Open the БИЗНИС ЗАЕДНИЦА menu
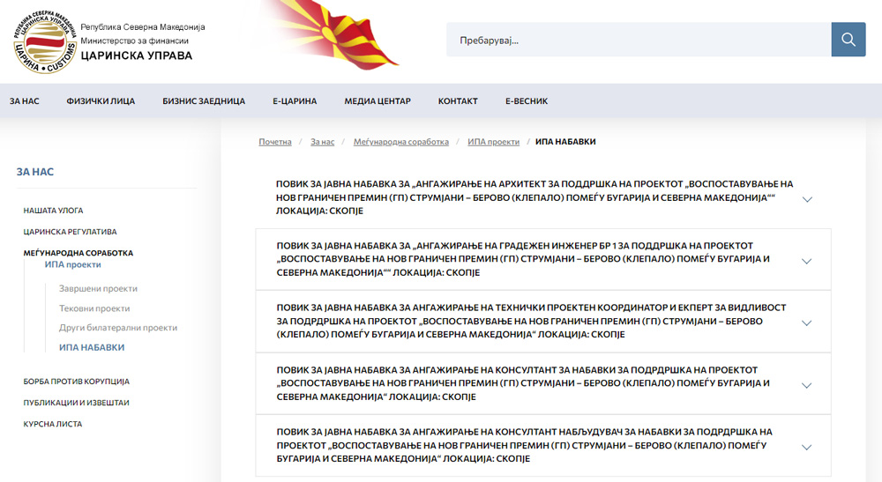Viewport: 882px width, 482px height. (204, 101)
